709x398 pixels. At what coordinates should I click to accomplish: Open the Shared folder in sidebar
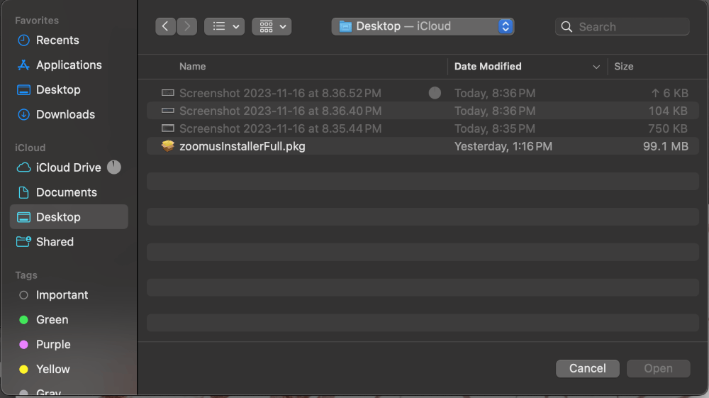[x=55, y=242]
